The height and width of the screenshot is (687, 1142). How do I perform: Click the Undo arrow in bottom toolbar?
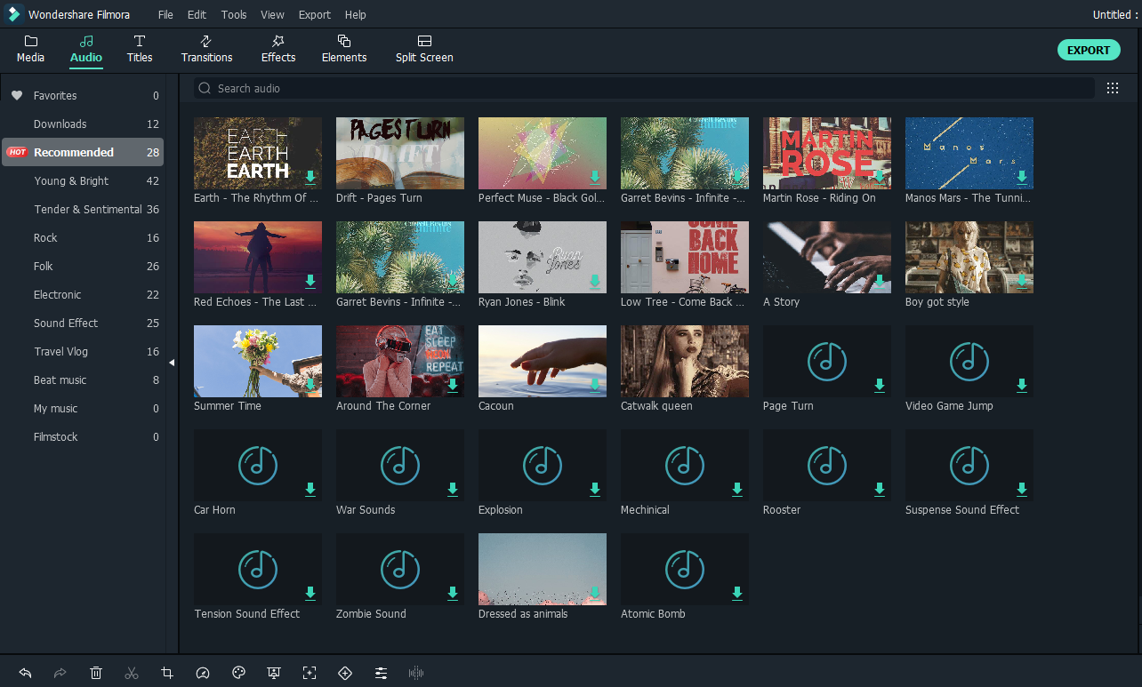(25, 673)
